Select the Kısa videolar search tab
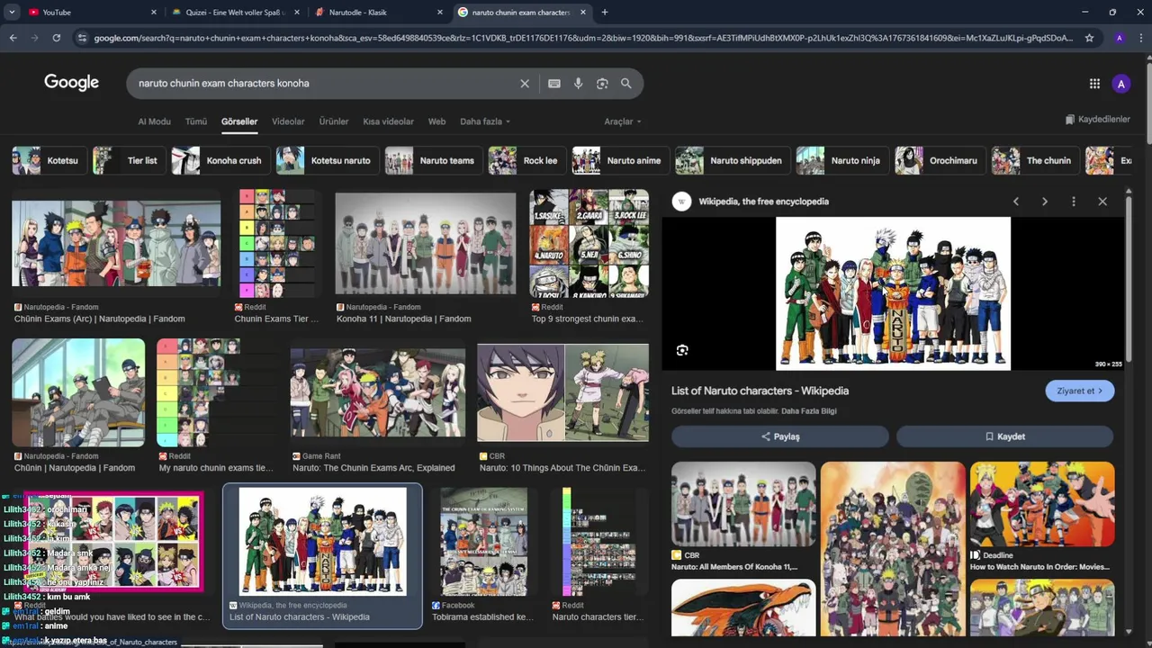The image size is (1152, 648). 389,121
